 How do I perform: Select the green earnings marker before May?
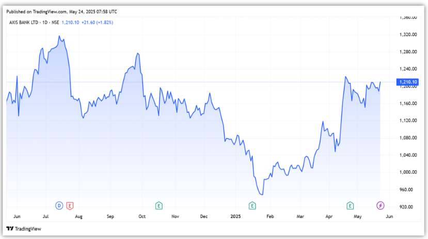(x=350, y=206)
